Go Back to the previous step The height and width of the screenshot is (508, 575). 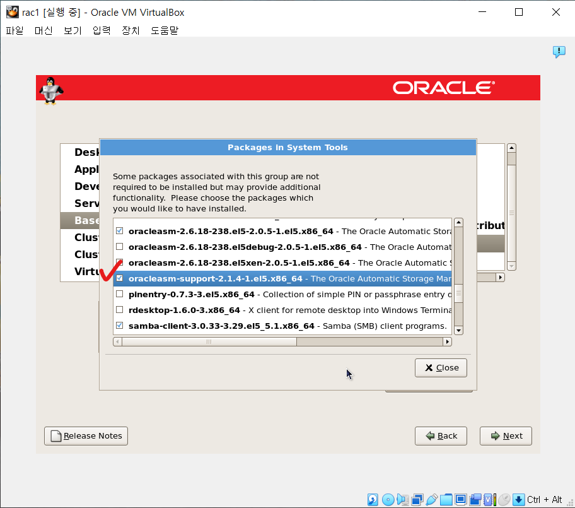pos(441,436)
